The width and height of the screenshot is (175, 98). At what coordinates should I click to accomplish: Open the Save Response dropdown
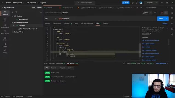pos(162,63)
